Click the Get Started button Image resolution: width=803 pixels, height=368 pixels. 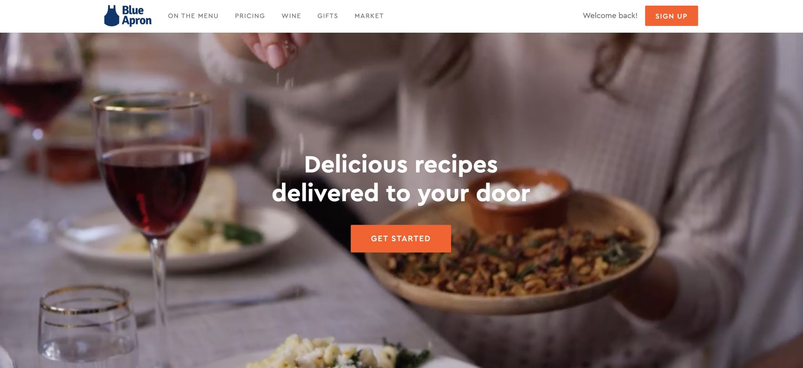coord(401,239)
